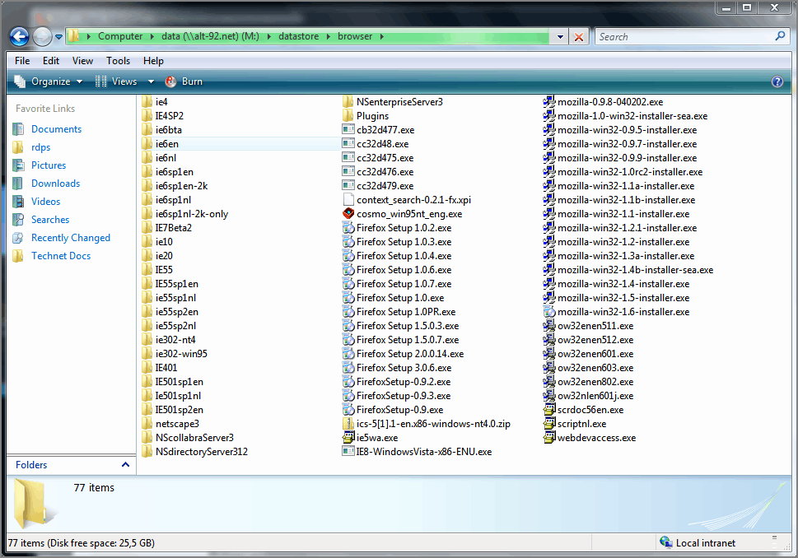798x558 pixels.
Task: Expand the arrow after datastore breadcrumb
Action: pyautogui.click(x=328, y=36)
